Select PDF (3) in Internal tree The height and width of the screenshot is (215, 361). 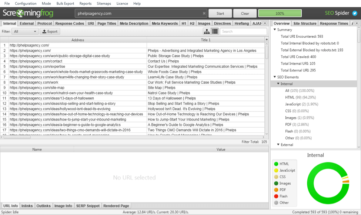click(x=297, y=124)
